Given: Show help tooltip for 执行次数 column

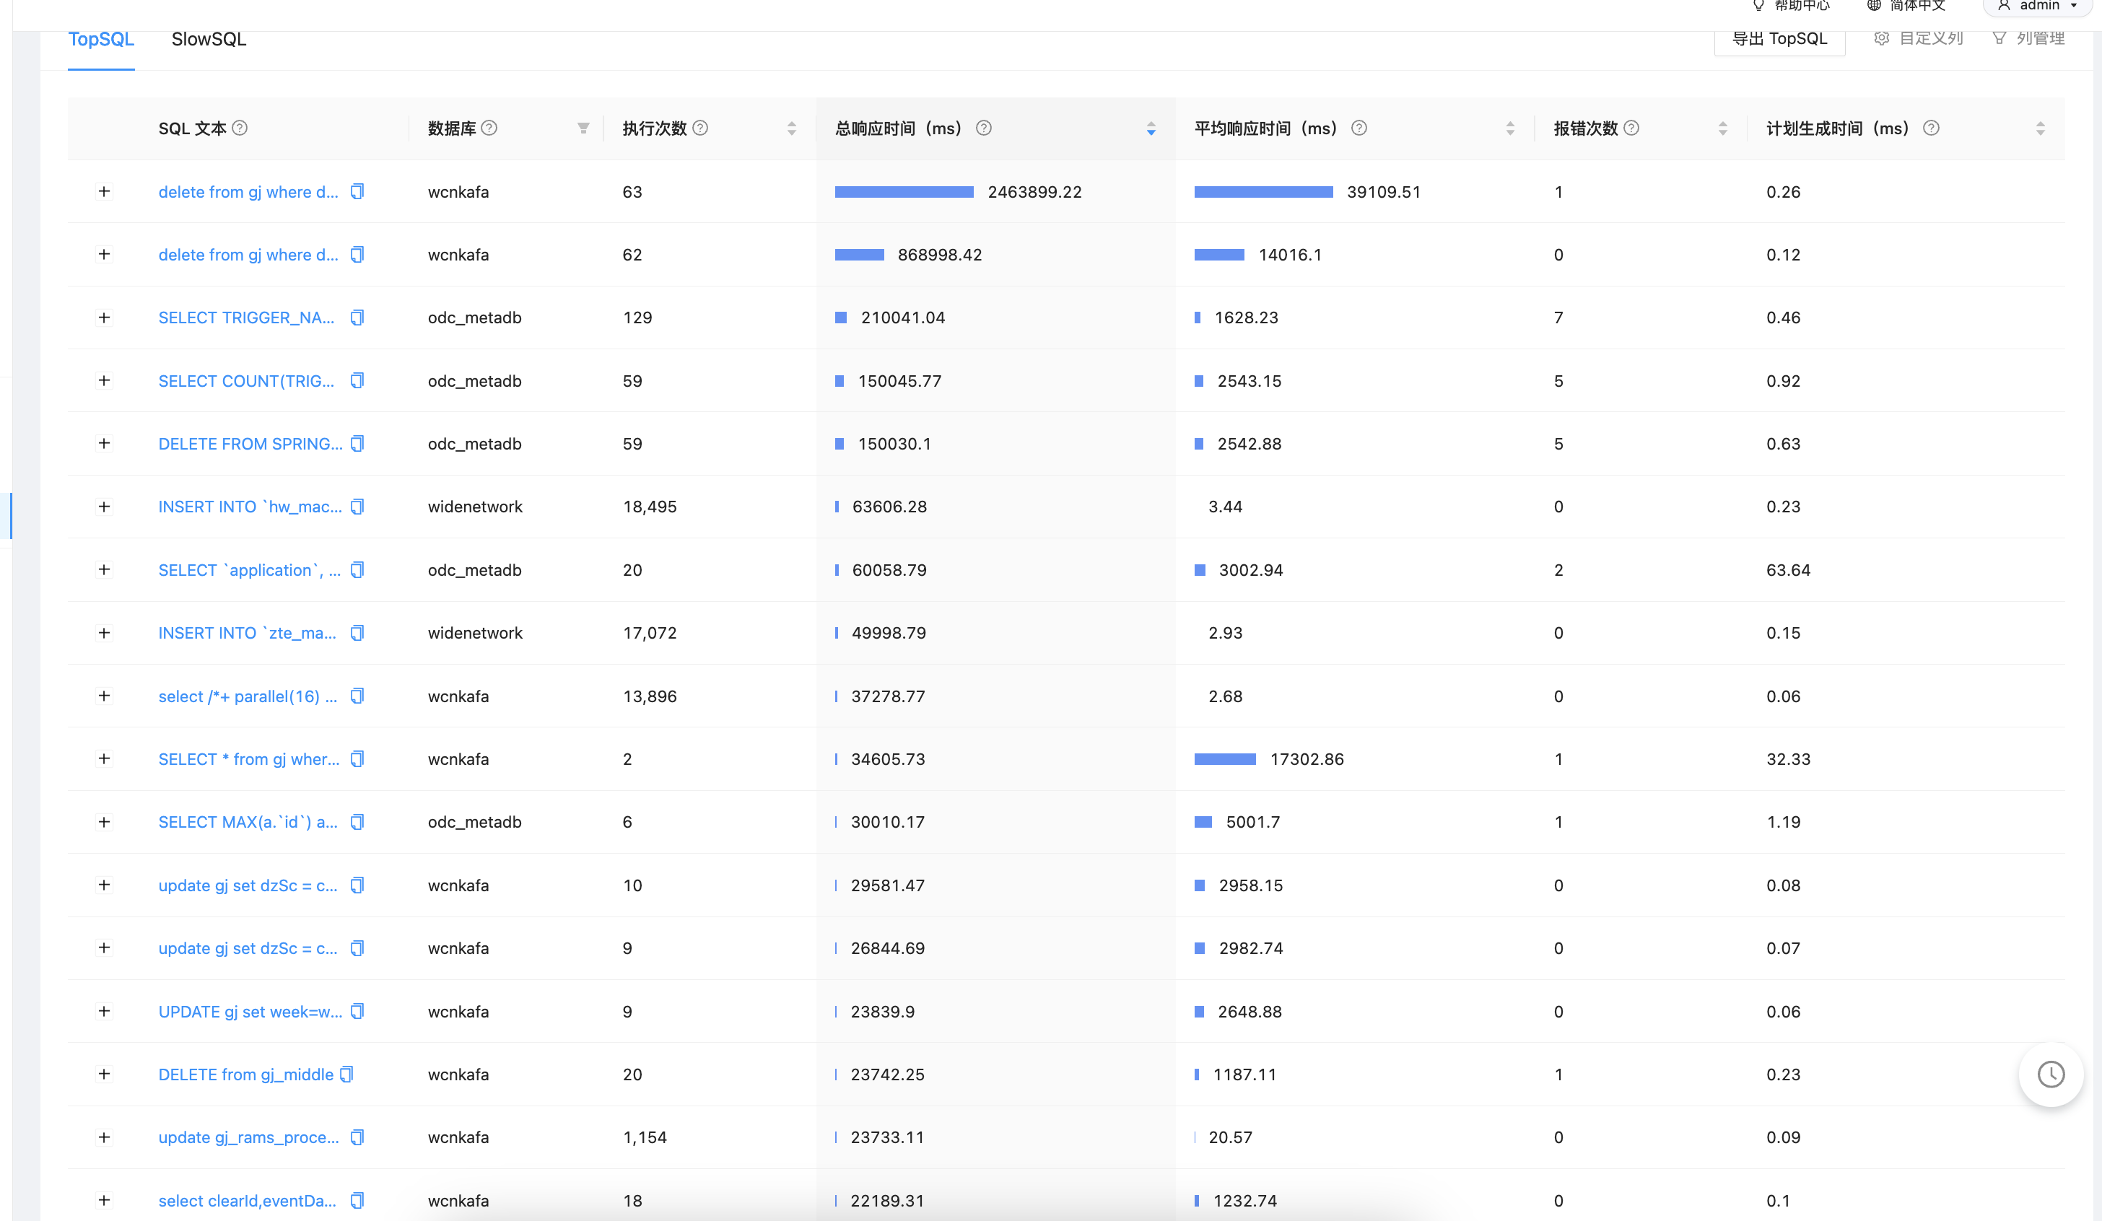Looking at the screenshot, I should [701, 128].
